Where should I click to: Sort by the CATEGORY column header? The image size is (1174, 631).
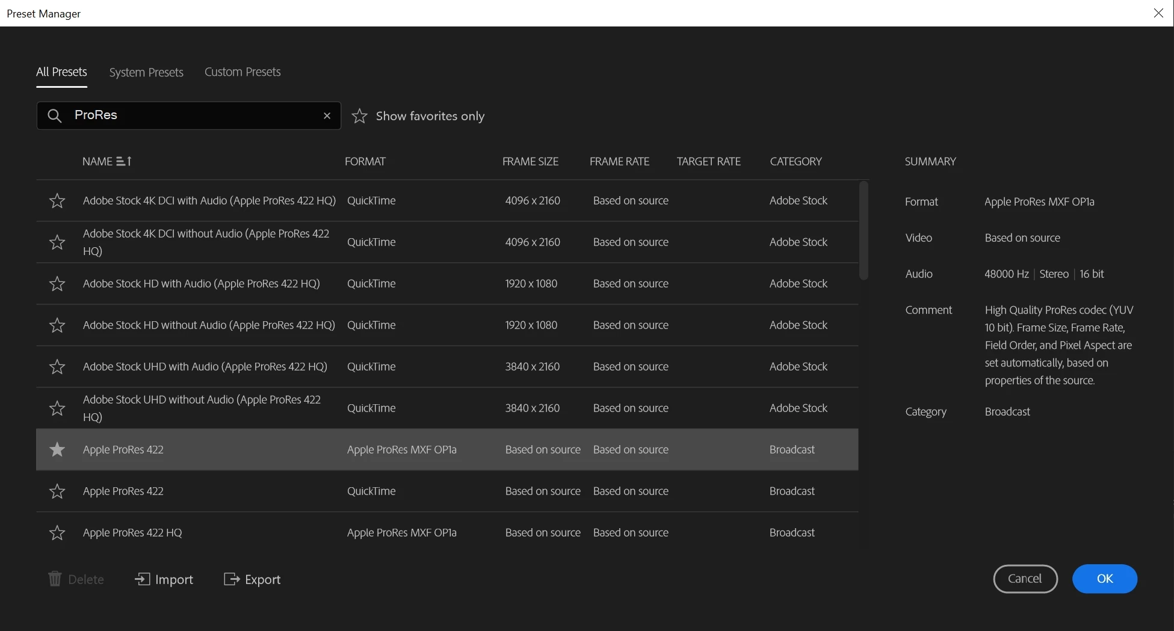tap(796, 161)
